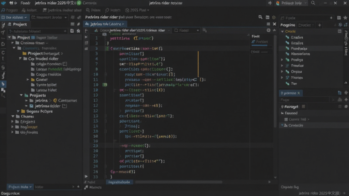Click the blue app logo in title bar

coord(3,3)
